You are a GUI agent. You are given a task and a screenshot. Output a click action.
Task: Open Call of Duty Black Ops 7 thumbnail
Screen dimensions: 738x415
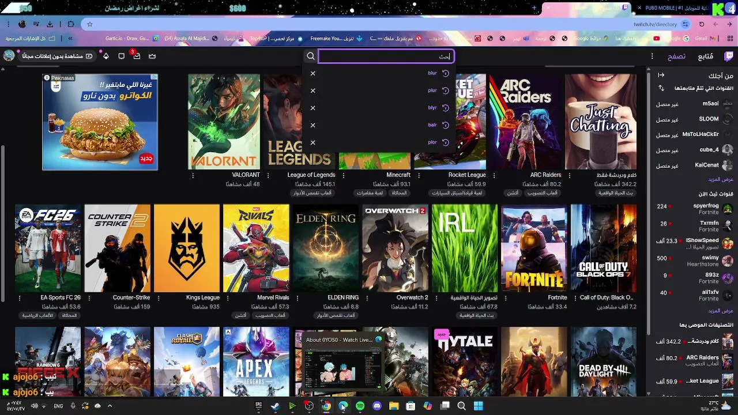604,248
